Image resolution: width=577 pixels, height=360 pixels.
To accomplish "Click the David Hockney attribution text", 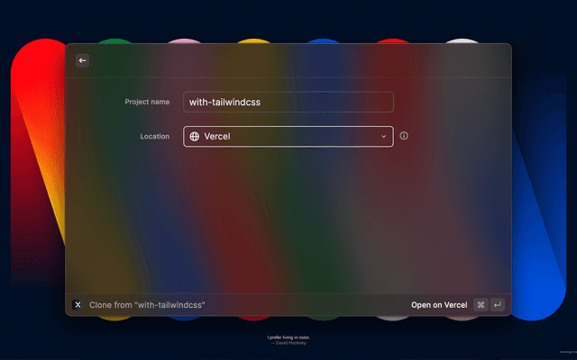I will click(288, 343).
